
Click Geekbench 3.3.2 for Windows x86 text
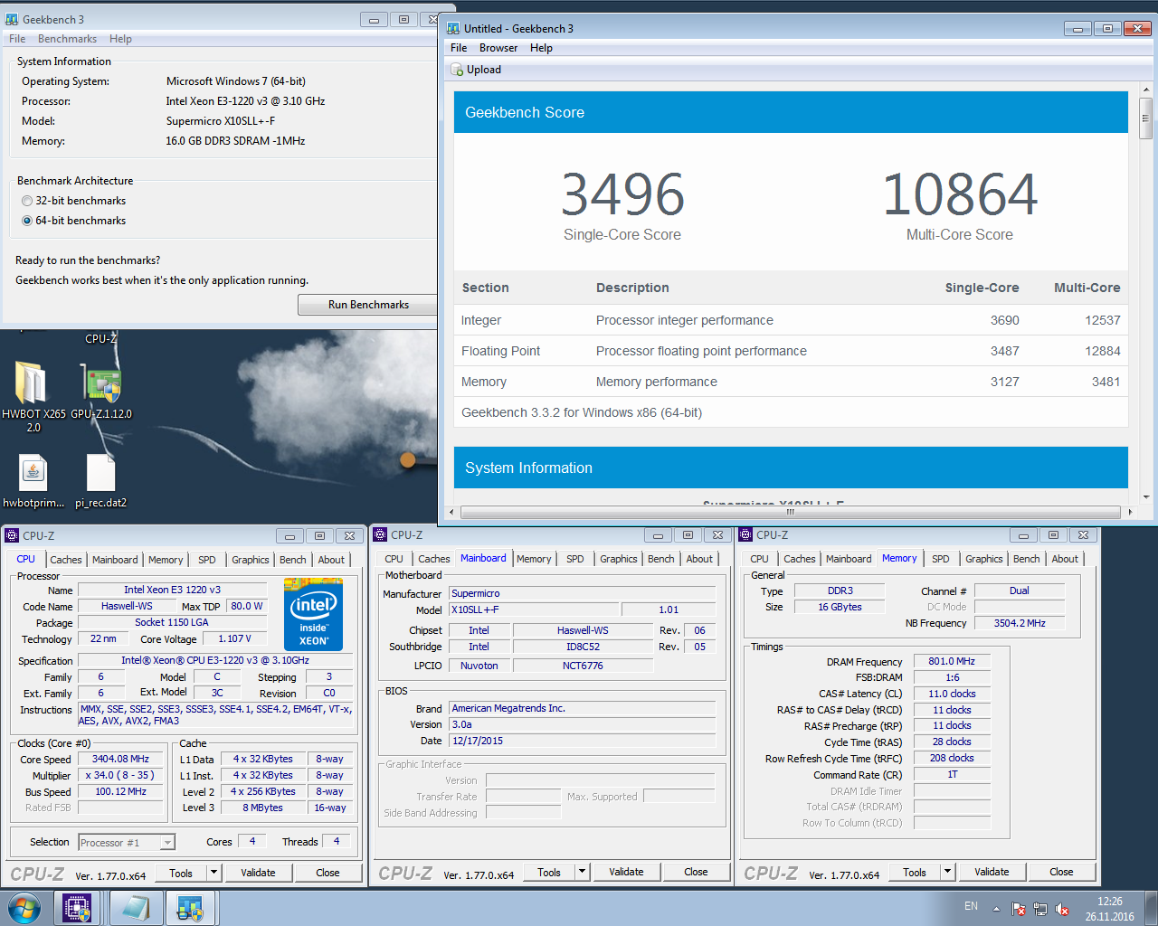pyautogui.click(x=582, y=412)
